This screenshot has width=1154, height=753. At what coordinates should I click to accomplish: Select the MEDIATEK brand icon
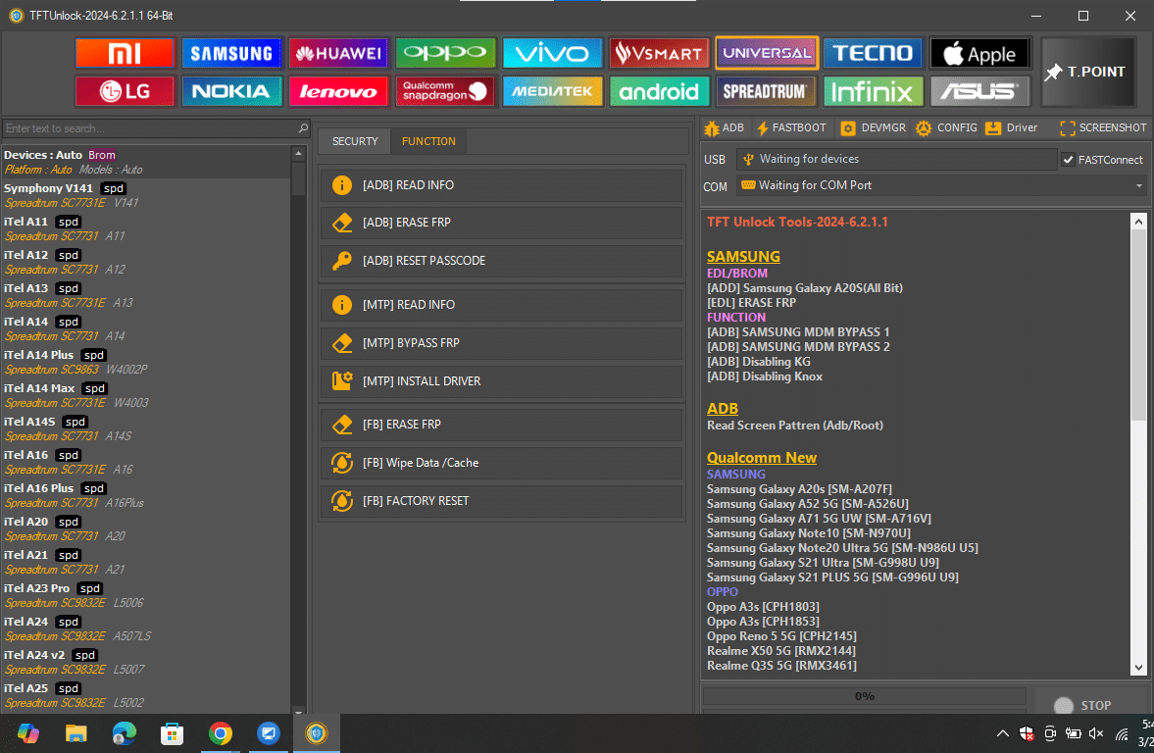click(x=552, y=91)
